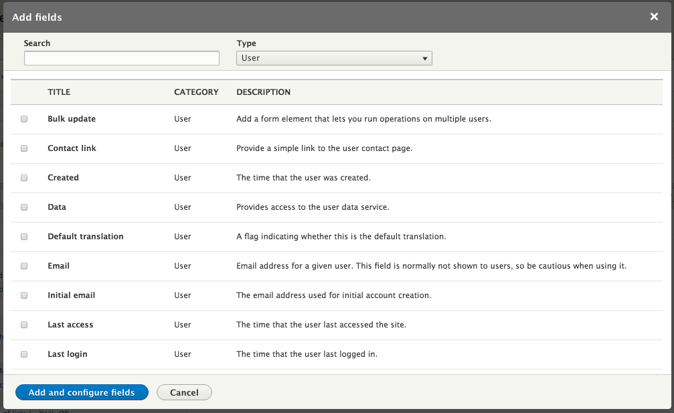Click the Cancel button
The width and height of the screenshot is (674, 413).
[184, 392]
